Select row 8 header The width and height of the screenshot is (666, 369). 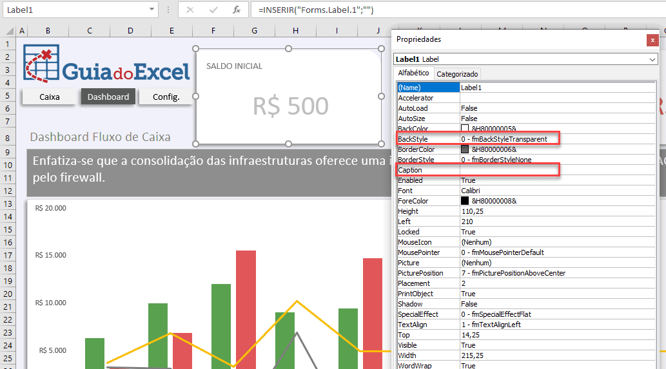tap(8, 137)
